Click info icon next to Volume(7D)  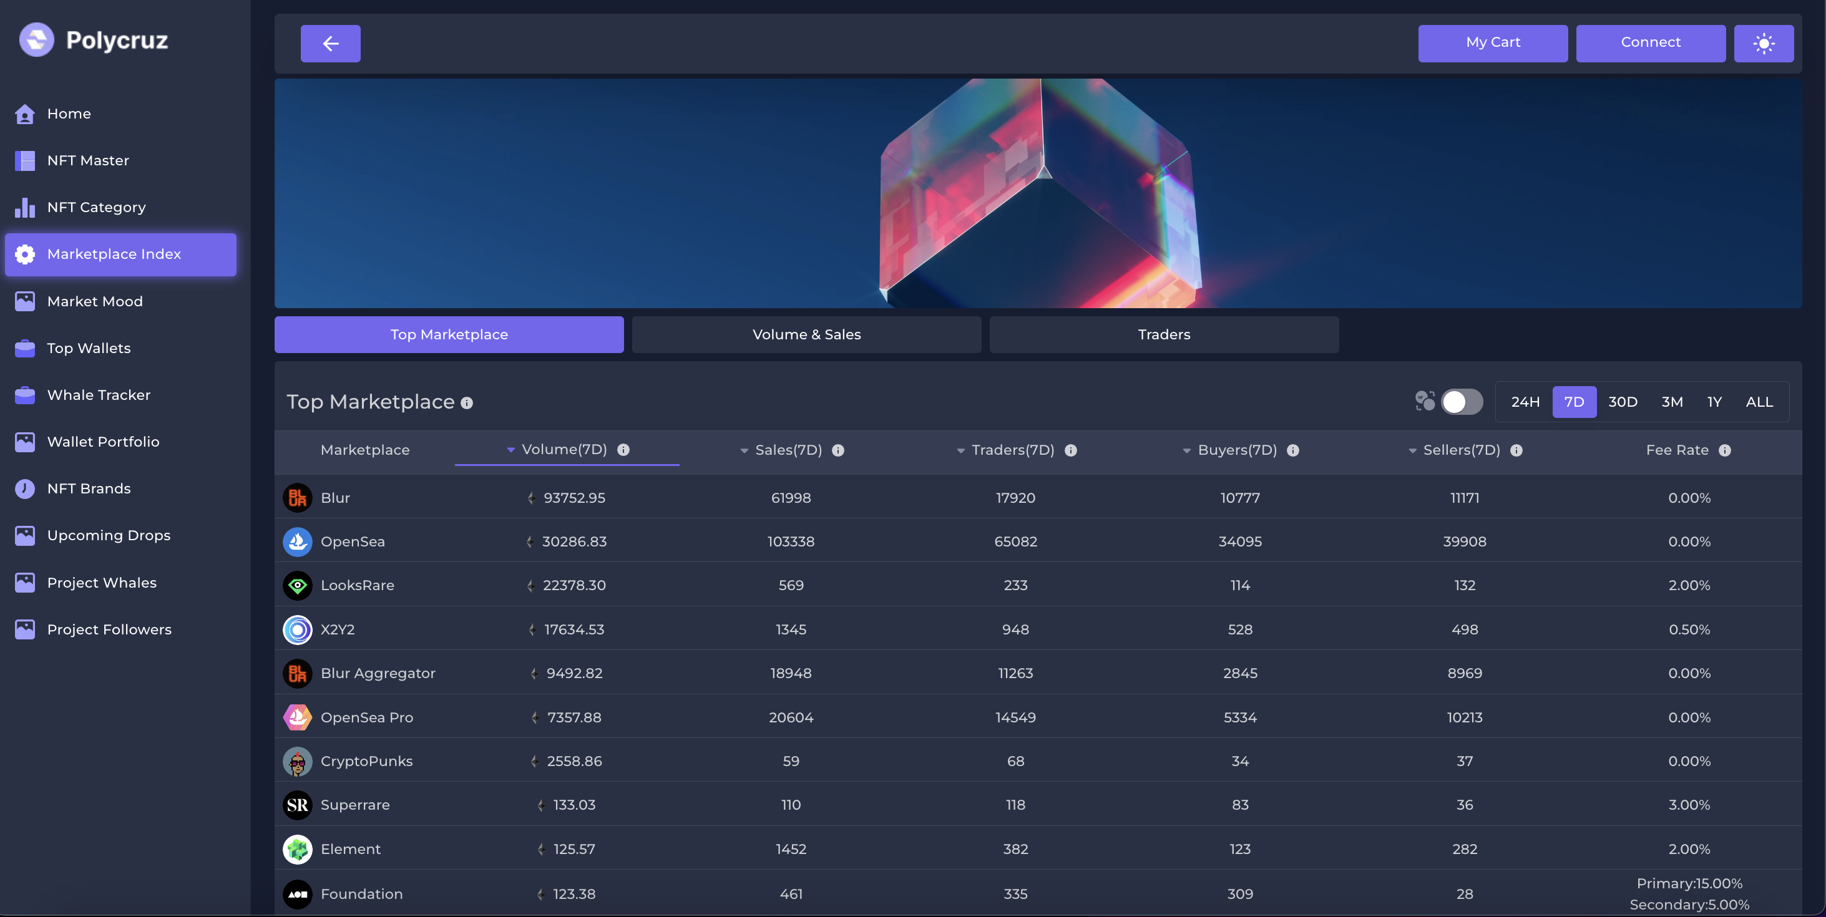pos(623,450)
